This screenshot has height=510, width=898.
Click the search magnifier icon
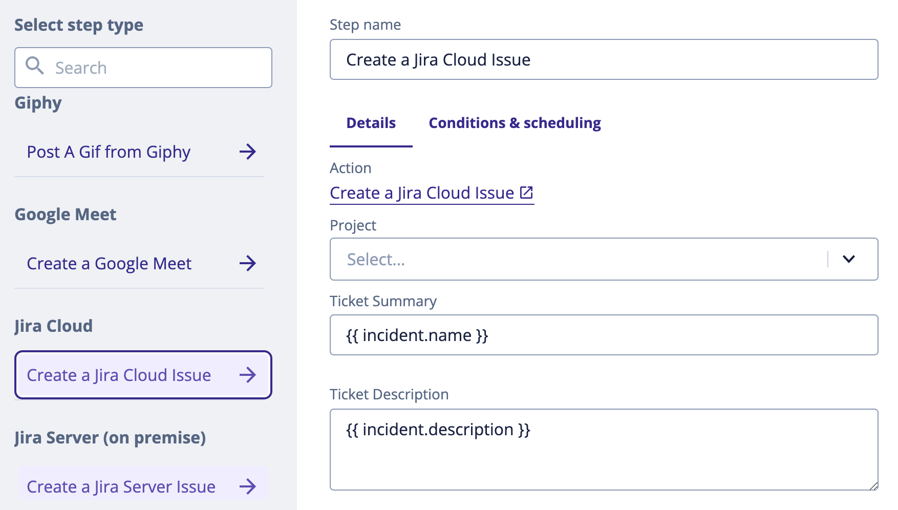[x=34, y=66]
